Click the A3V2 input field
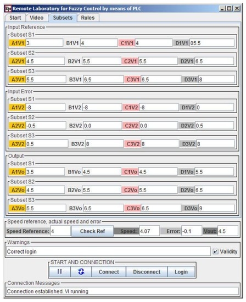Screen dimensions: 246x302 [x=47, y=144]
